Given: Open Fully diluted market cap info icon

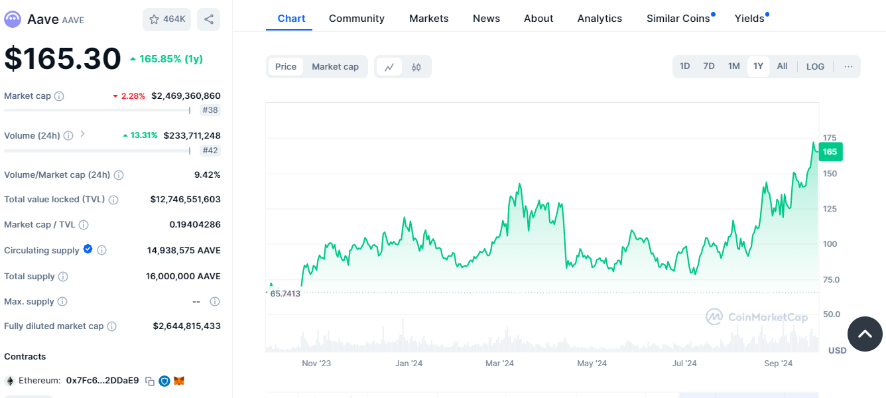Looking at the screenshot, I should click(112, 326).
